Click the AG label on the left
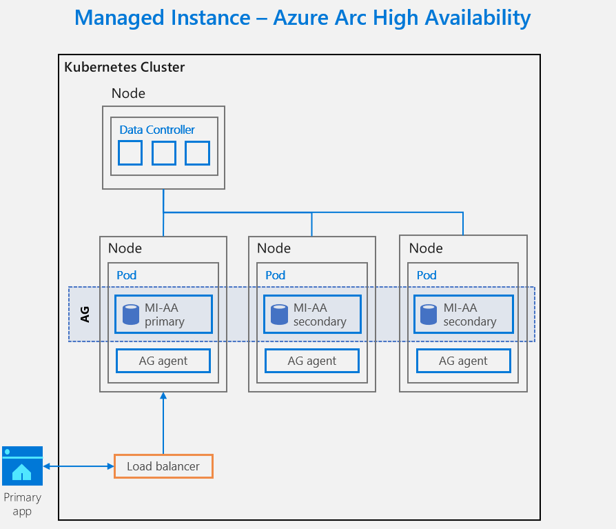 pos(84,314)
